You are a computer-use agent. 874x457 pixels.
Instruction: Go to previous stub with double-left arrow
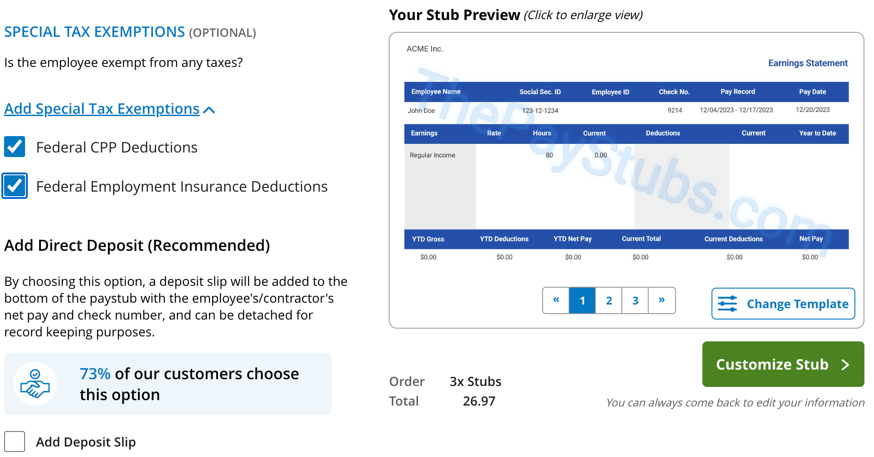(x=556, y=300)
